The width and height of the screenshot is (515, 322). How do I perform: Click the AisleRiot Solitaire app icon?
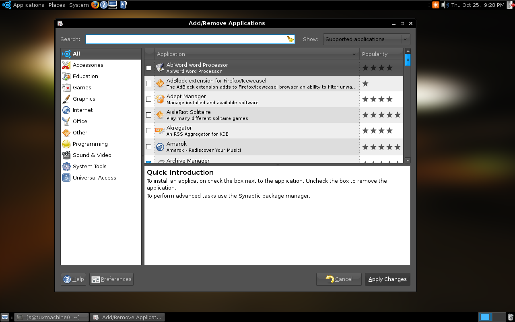point(160,115)
